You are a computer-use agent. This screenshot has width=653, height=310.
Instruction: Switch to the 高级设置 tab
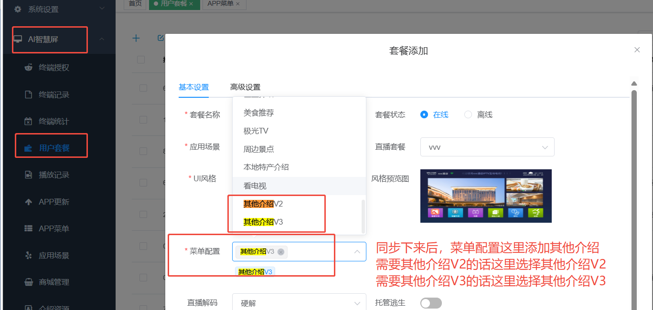245,87
